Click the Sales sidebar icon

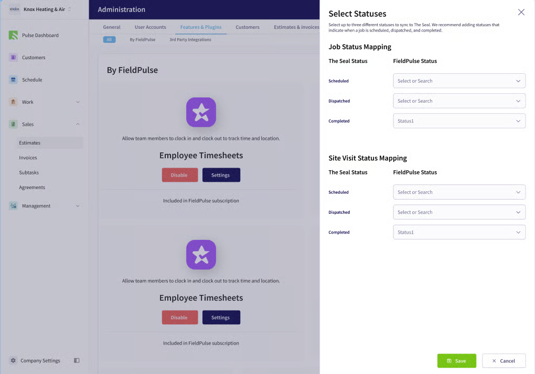click(x=13, y=124)
